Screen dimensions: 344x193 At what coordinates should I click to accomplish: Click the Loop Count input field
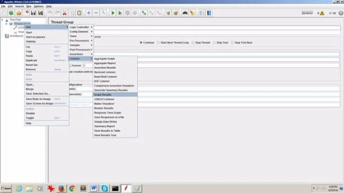pyautogui.click(x=212, y=66)
